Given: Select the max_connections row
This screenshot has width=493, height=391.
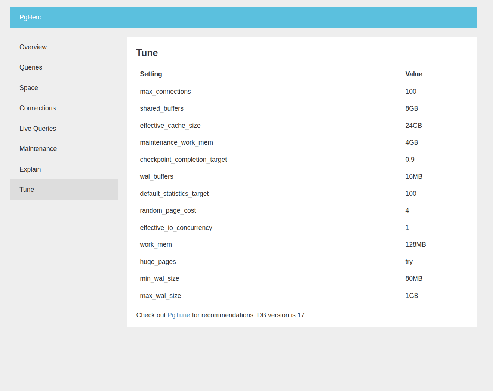Looking at the screenshot, I should pos(165,92).
